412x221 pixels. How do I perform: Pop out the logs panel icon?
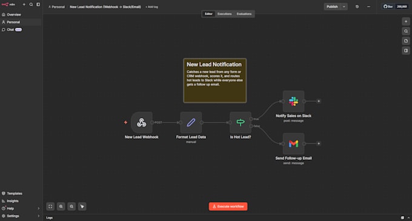click(x=402, y=217)
